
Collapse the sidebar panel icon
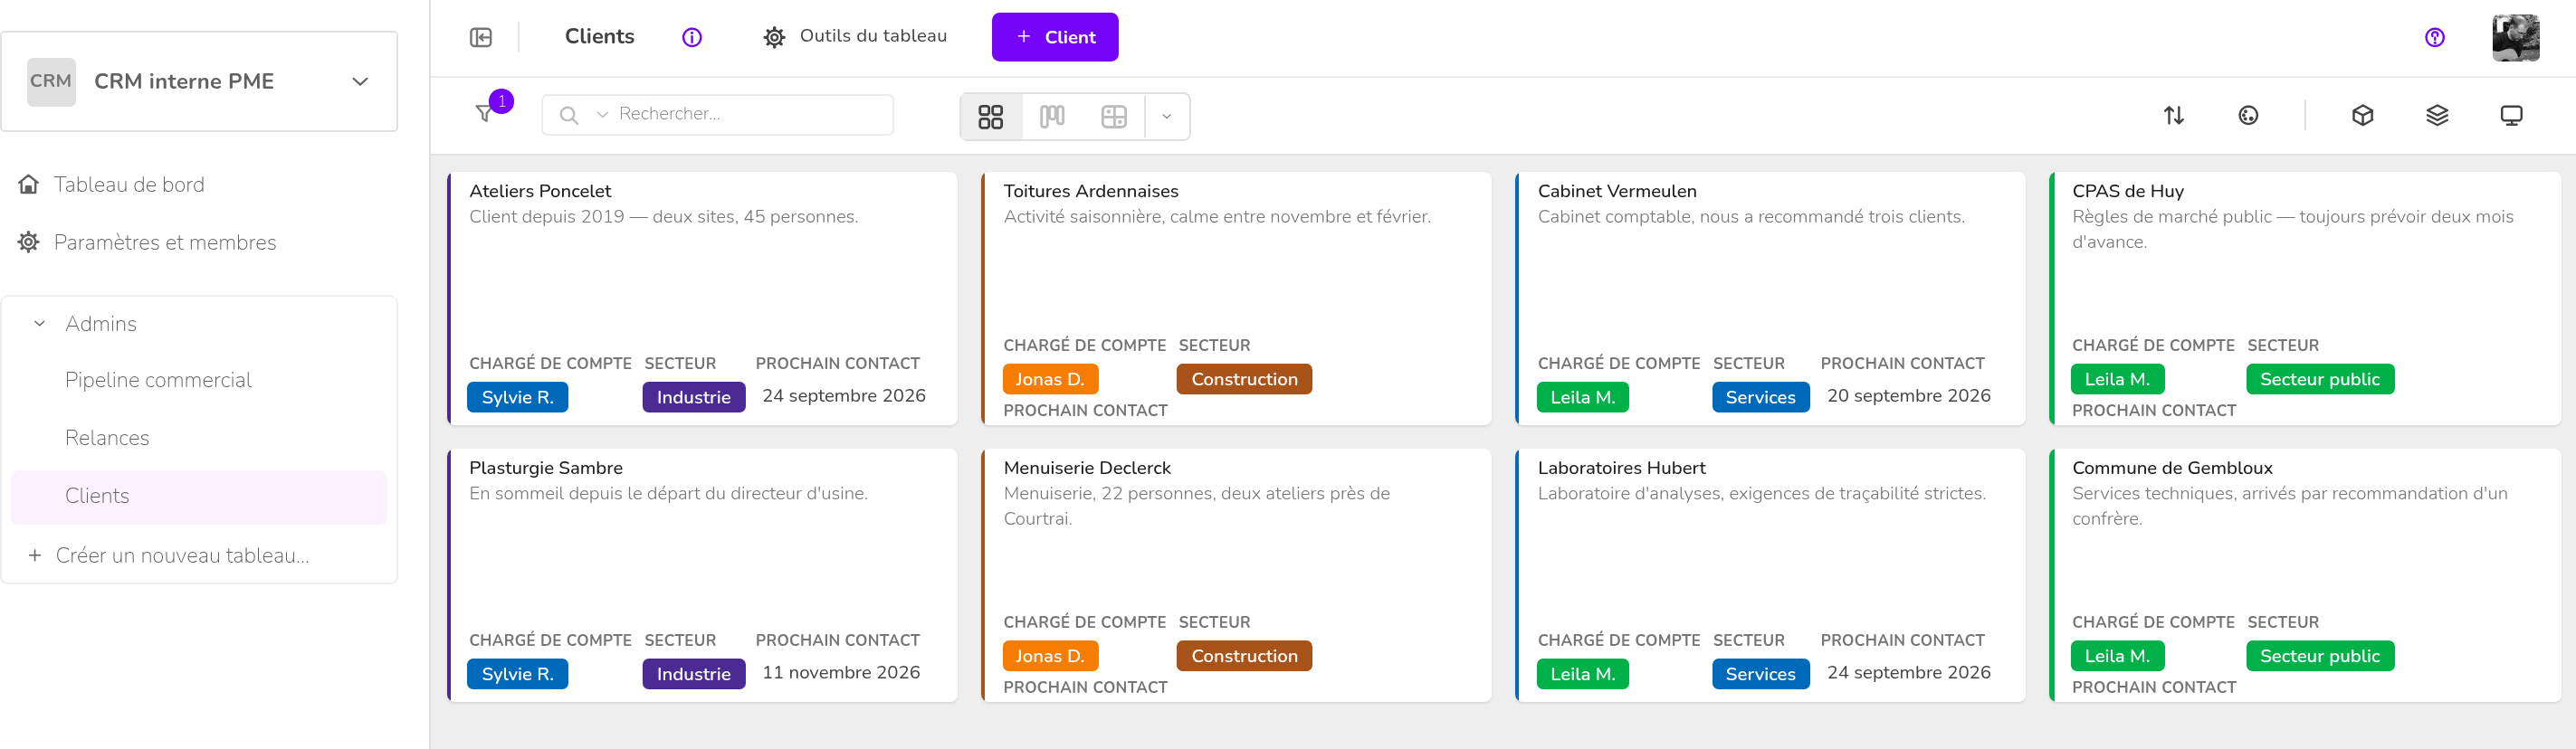click(481, 37)
